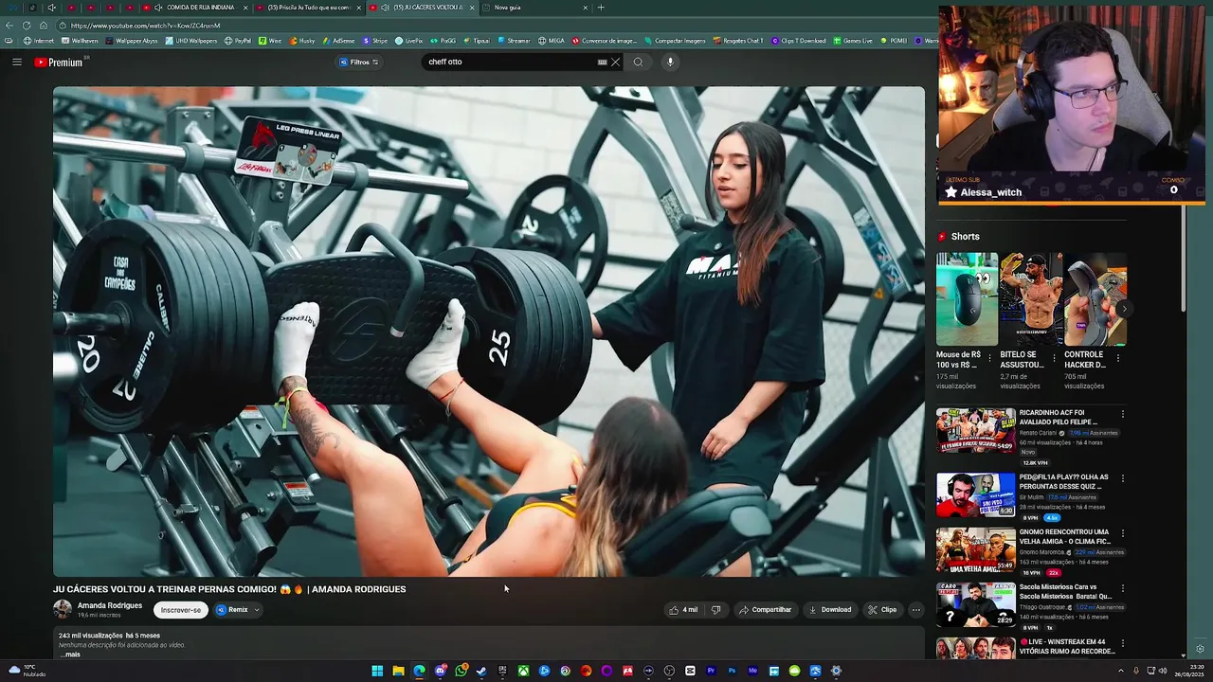
Task: Open options menu for CONTROLE HACKER short
Action: pyautogui.click(x=1118, y=358)
